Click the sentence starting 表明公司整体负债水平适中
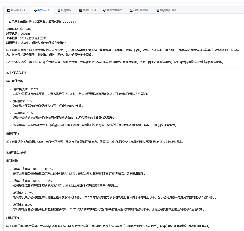Image resolution: width=244 pixels, height=231 pixels. point(81,94)
